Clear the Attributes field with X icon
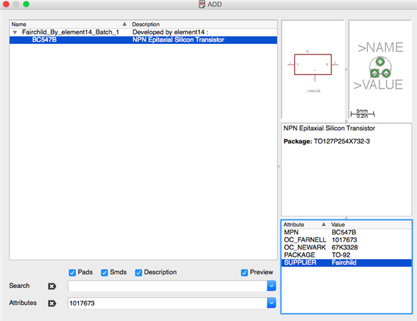Viewport: 417px width, 321px height. (52, 303)
